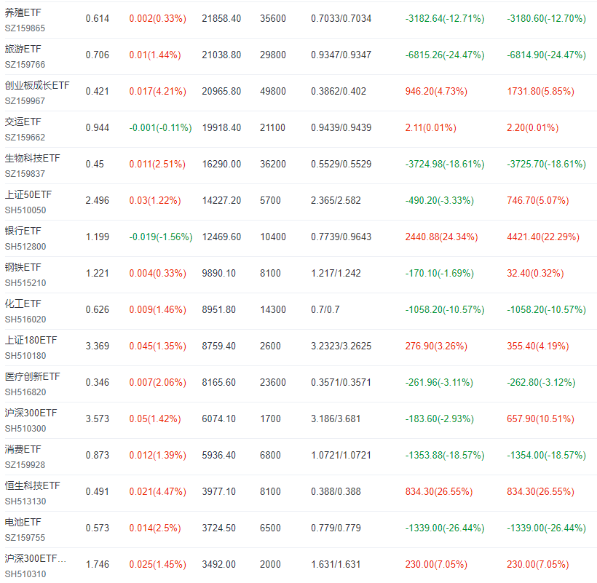
Task: Select code SH510180
Action: 25,356
